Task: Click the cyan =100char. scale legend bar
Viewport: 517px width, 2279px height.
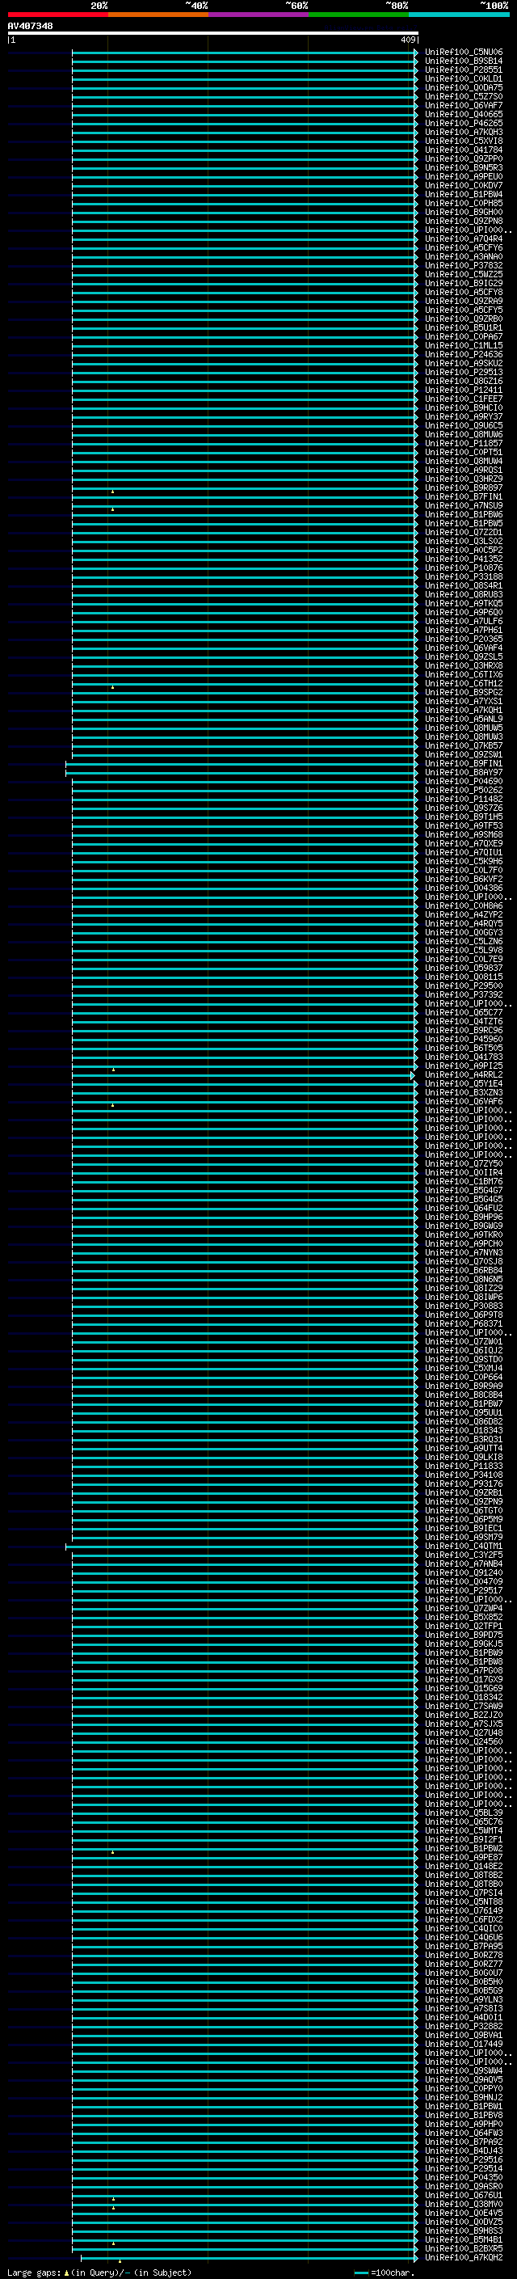Action: click(x=360, y=2272)
